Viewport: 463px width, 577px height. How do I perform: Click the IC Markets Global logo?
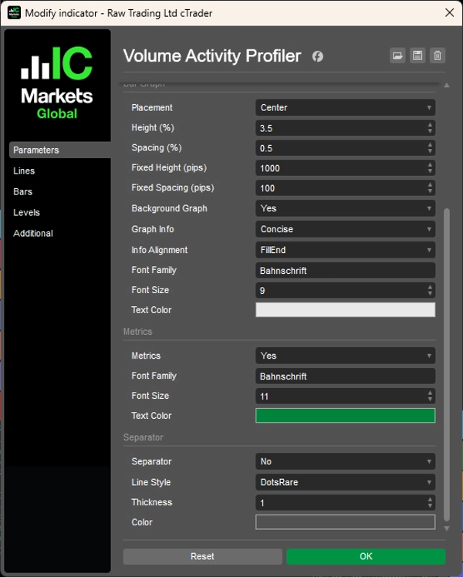[x=56, y=83]
